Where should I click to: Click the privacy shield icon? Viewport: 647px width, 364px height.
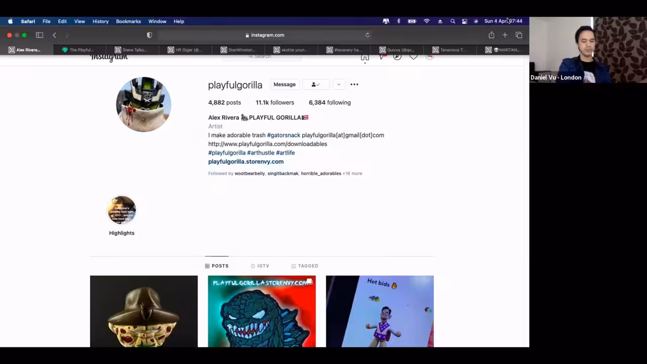pos(149,35)
